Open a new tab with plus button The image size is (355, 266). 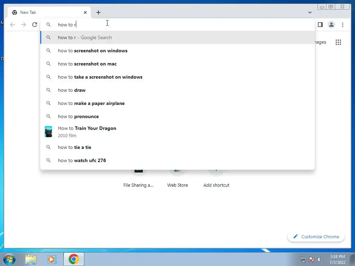[98, 12]
